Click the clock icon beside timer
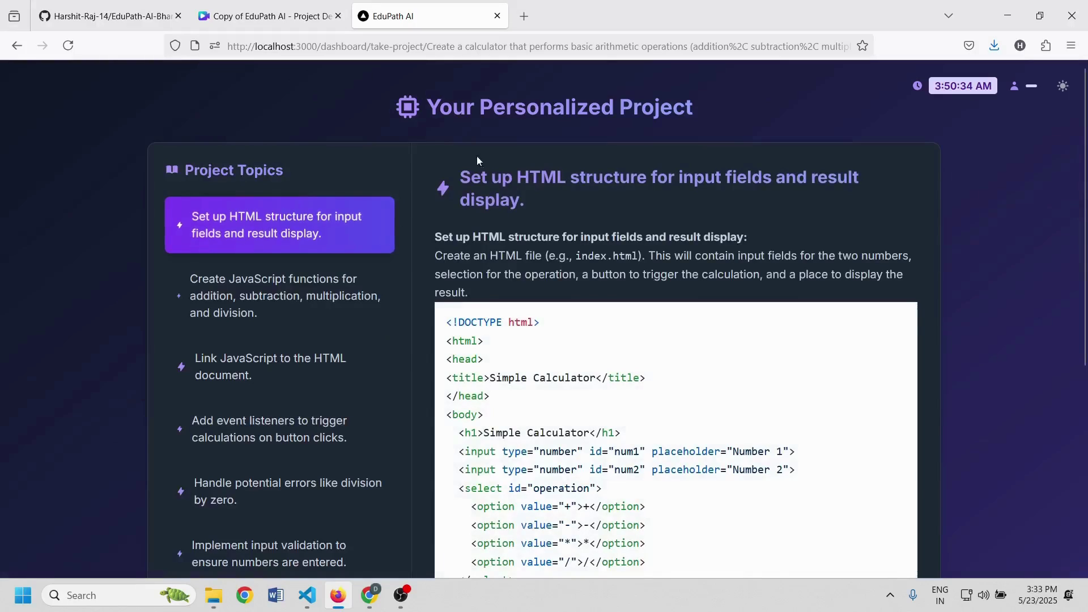The width and height of the screenshot is (1088, 612). pyautogui.click(x=917, y=86)
